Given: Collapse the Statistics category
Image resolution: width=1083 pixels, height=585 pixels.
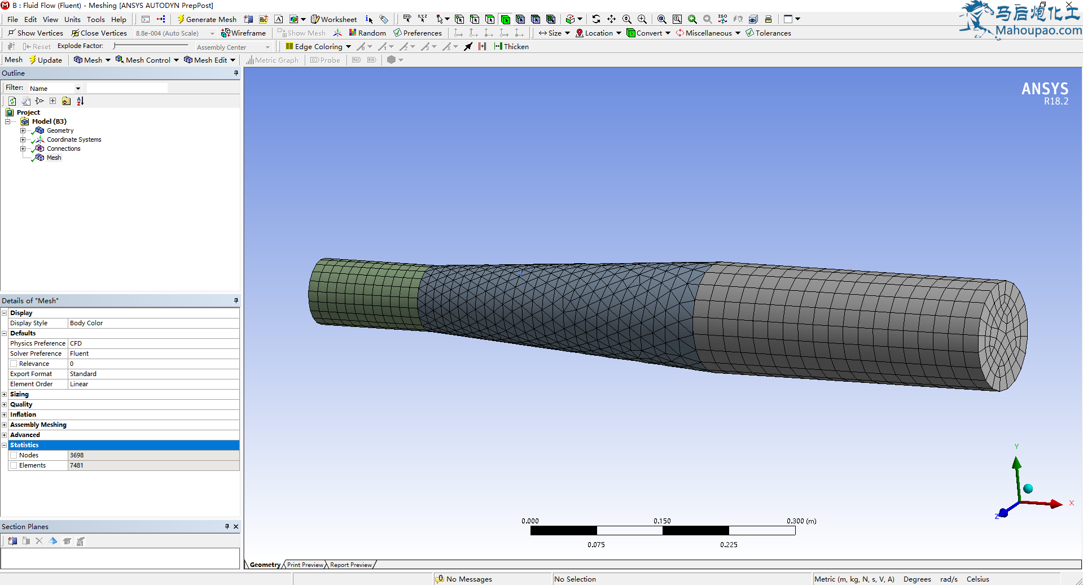Looking at the screenshot, I should [5, 445].
